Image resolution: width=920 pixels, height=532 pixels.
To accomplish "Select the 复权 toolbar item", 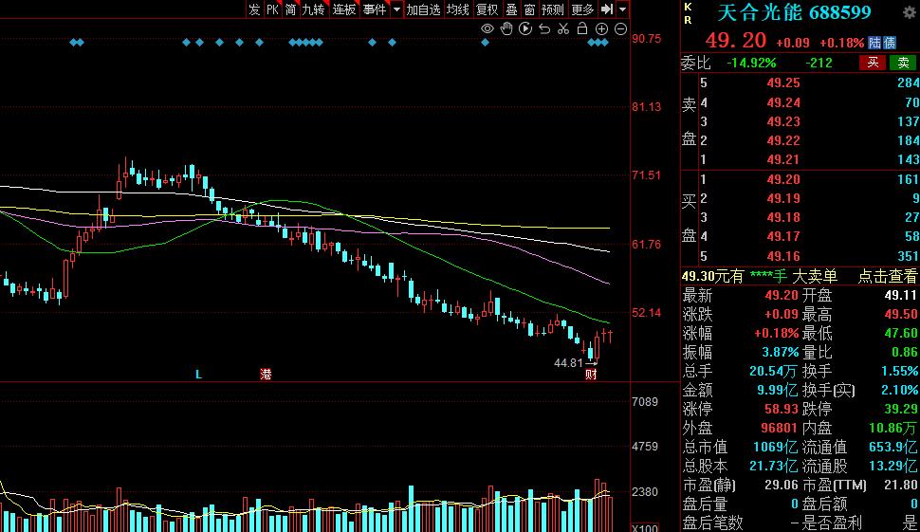I will [x=487, y=9].
